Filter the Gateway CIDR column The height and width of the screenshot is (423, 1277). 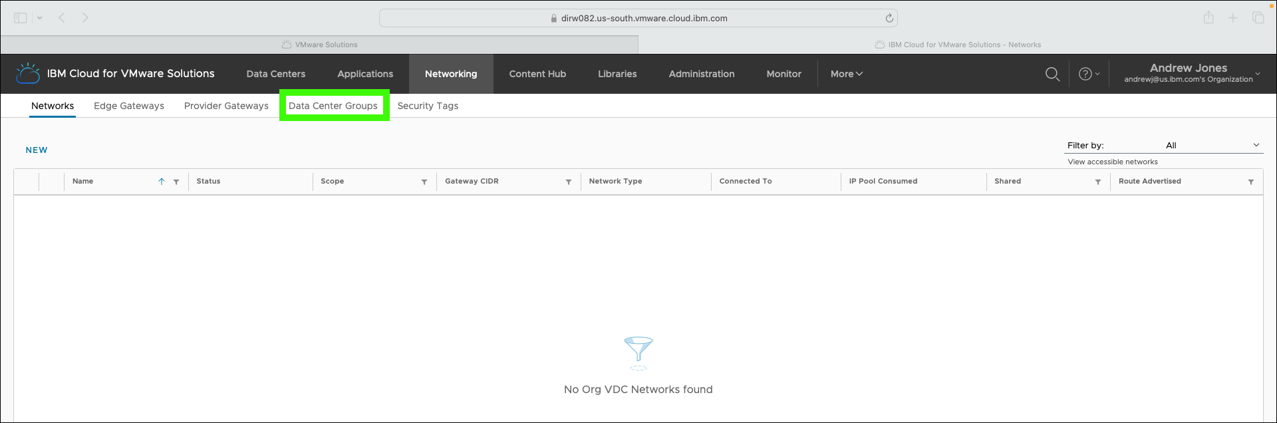[x=569, y=182]
